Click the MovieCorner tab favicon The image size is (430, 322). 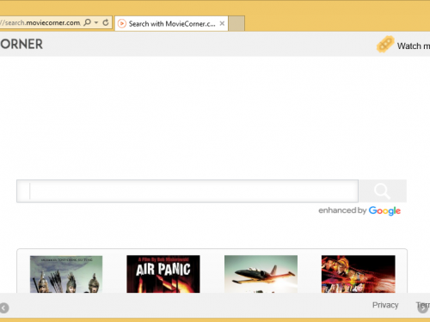point(122,23)
